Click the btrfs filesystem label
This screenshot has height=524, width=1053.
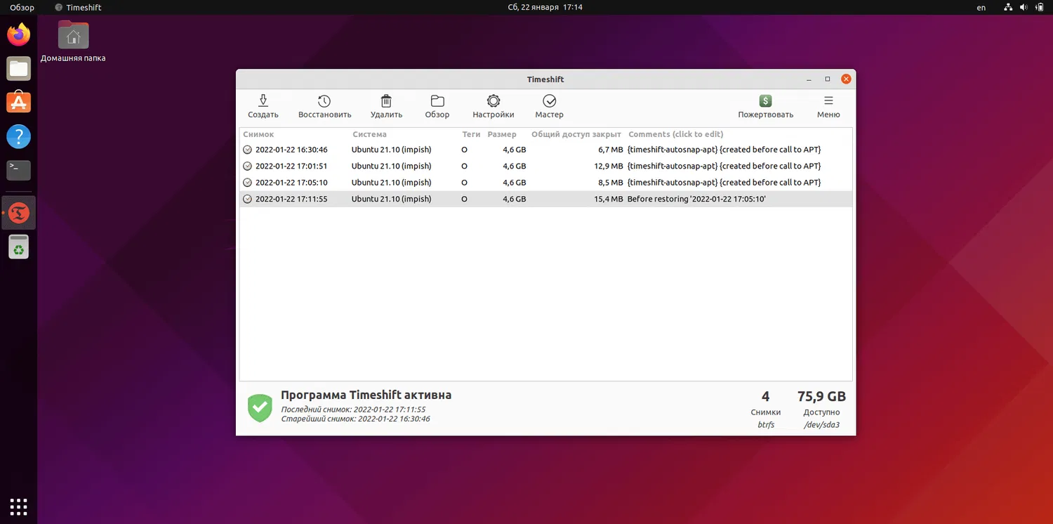click(x=766, y=425)
